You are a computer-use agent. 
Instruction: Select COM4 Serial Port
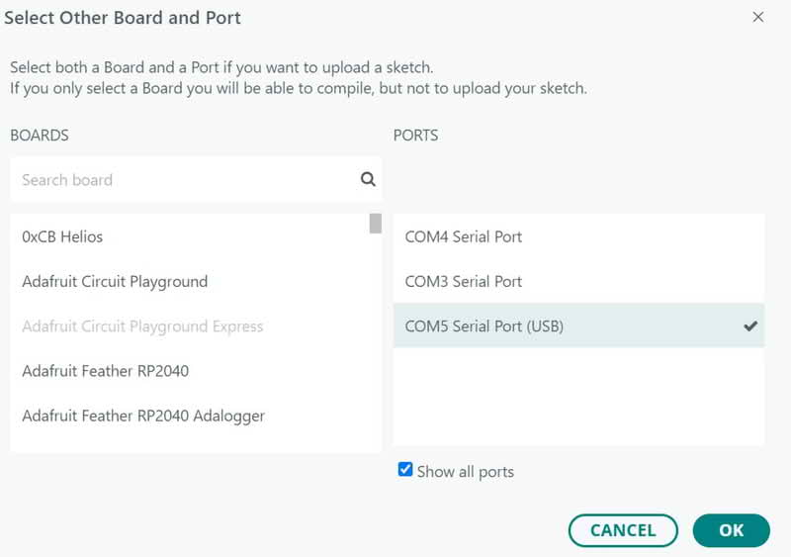[x=464, y=236]
